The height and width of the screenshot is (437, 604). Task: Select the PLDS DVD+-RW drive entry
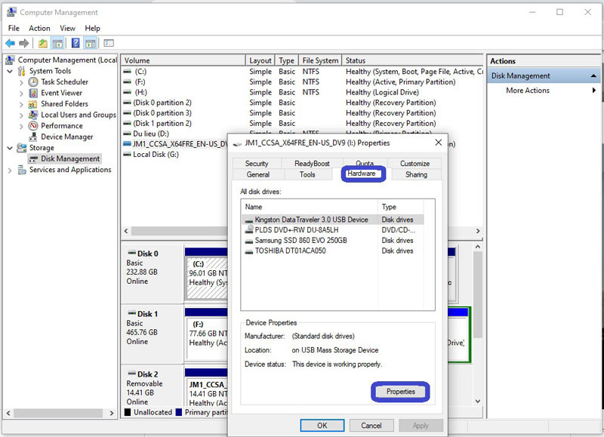[x=296, y=230]
